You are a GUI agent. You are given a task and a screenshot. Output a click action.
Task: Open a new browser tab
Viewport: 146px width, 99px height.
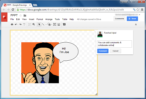point(35,5)
